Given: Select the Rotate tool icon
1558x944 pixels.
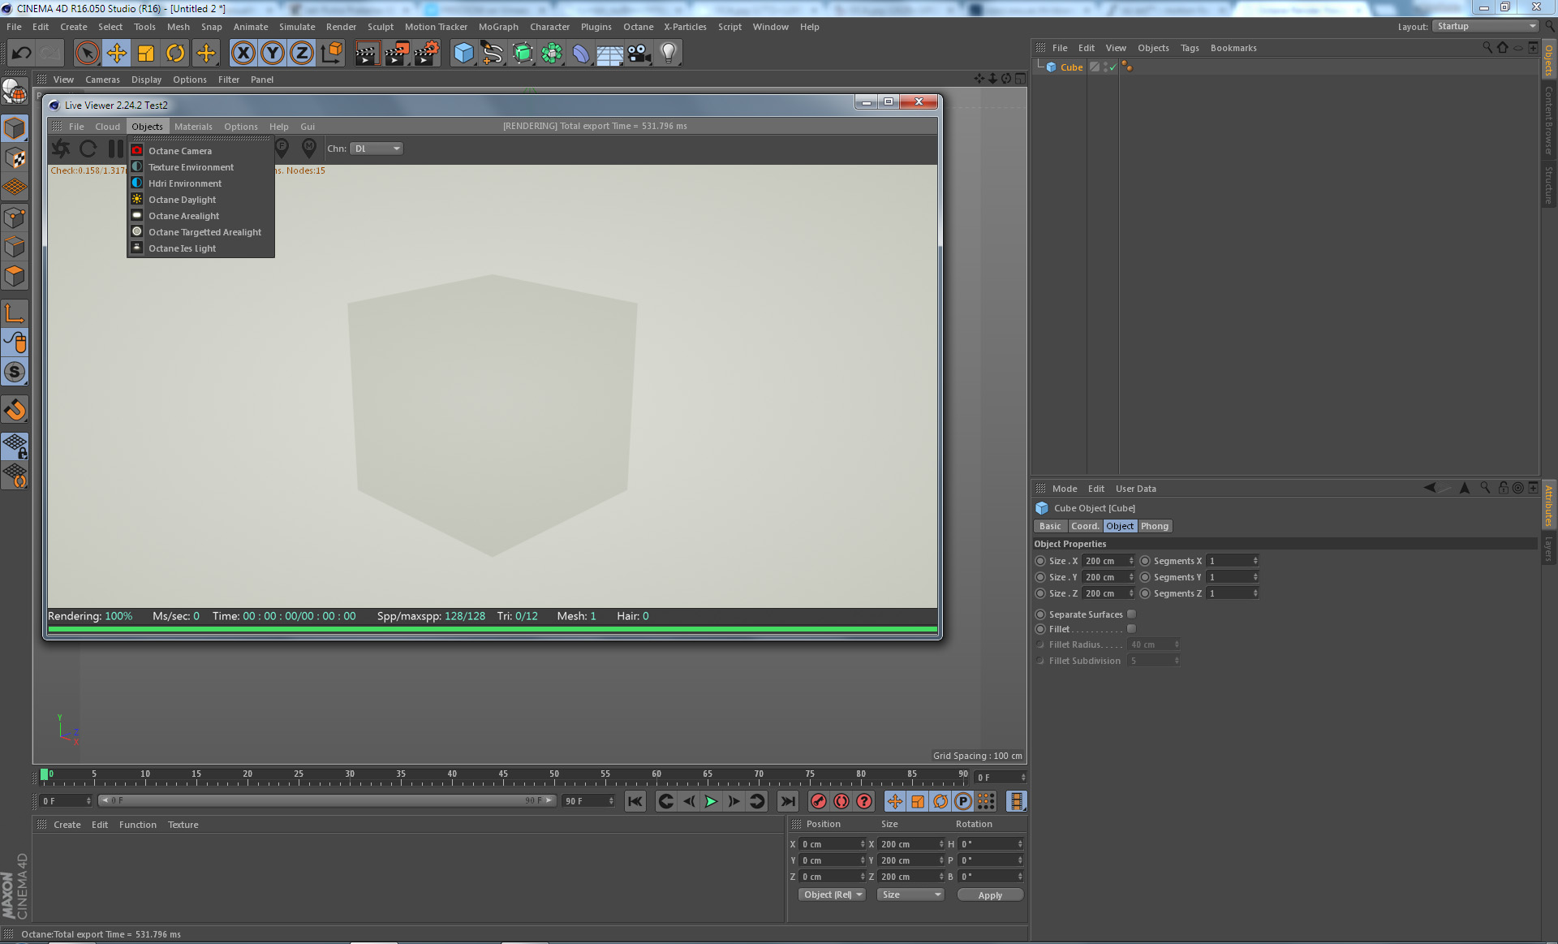Looking at the screenshot, I should tap(175, 54).
